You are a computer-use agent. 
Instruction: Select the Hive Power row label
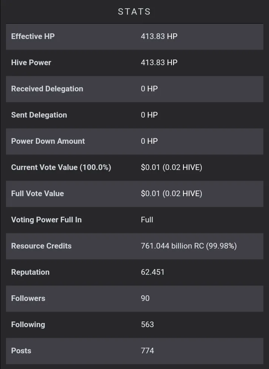(31, 62)
